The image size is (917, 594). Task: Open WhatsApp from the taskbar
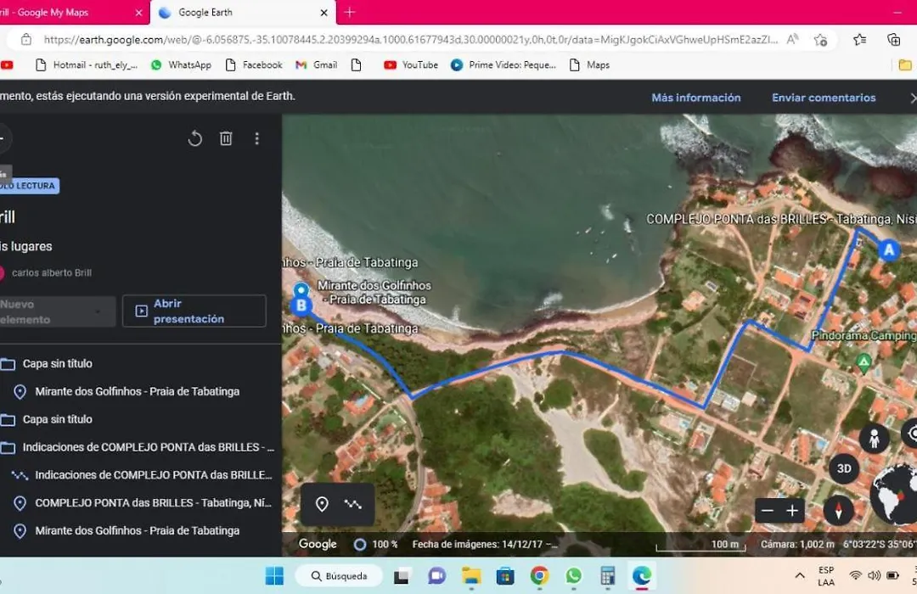tap(573, 576)
